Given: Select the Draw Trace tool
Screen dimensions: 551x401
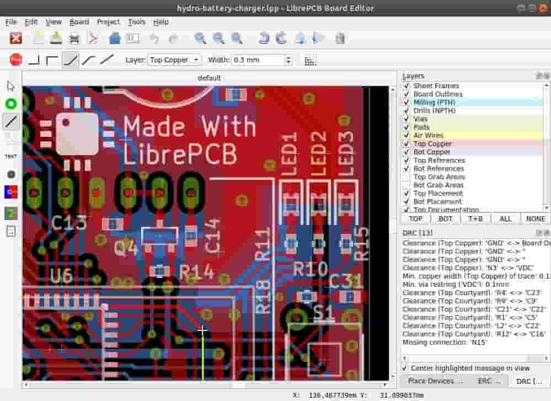Looking at the screenshot, I should (9, 121).
